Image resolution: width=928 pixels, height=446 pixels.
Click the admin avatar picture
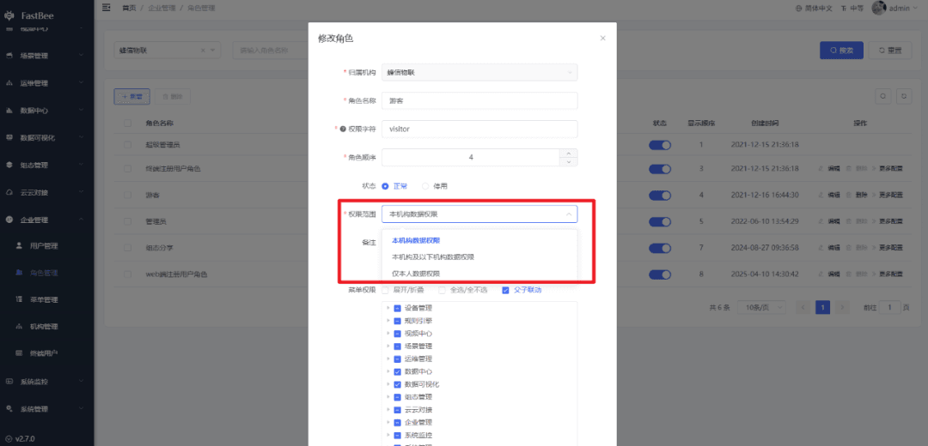click(879, 9)
